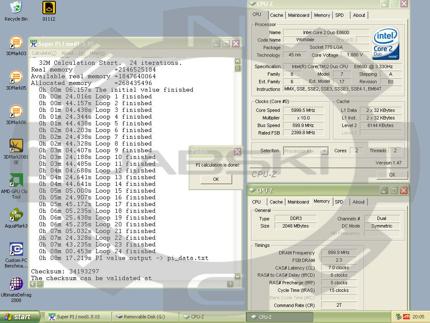Click the CAS# Latency value 7.0 clocks
This screenshot has height=323, width=430.
tap(339, 267)
